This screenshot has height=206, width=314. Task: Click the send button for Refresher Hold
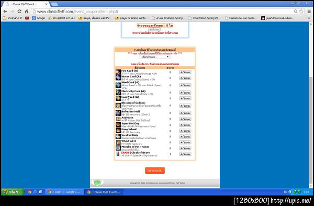185,113
